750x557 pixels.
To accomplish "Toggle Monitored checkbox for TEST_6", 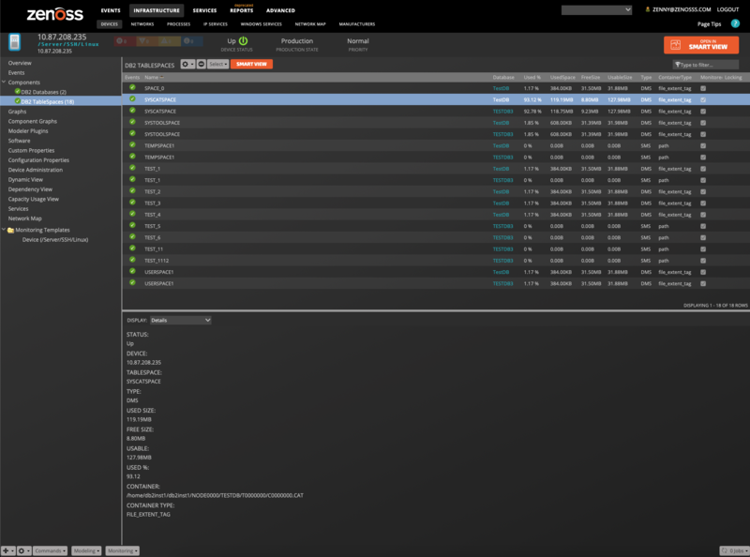I will point(703,238).
